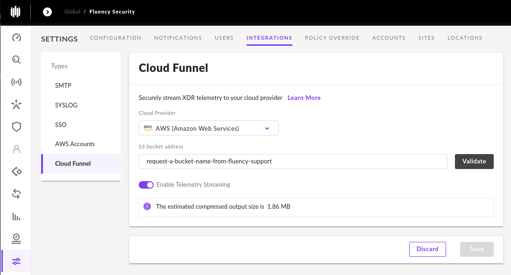Open the Sites tab
This screenshot has width=511, height=275.
(426, 38)
